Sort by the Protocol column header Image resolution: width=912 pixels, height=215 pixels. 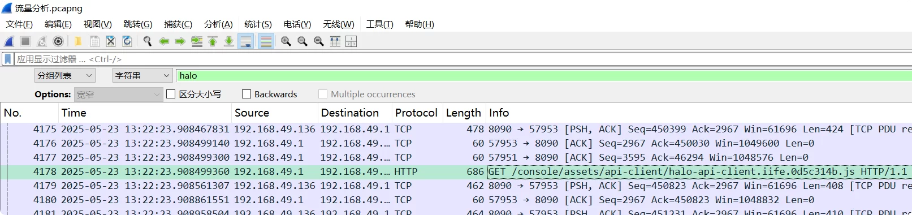[x=417, y=113]
